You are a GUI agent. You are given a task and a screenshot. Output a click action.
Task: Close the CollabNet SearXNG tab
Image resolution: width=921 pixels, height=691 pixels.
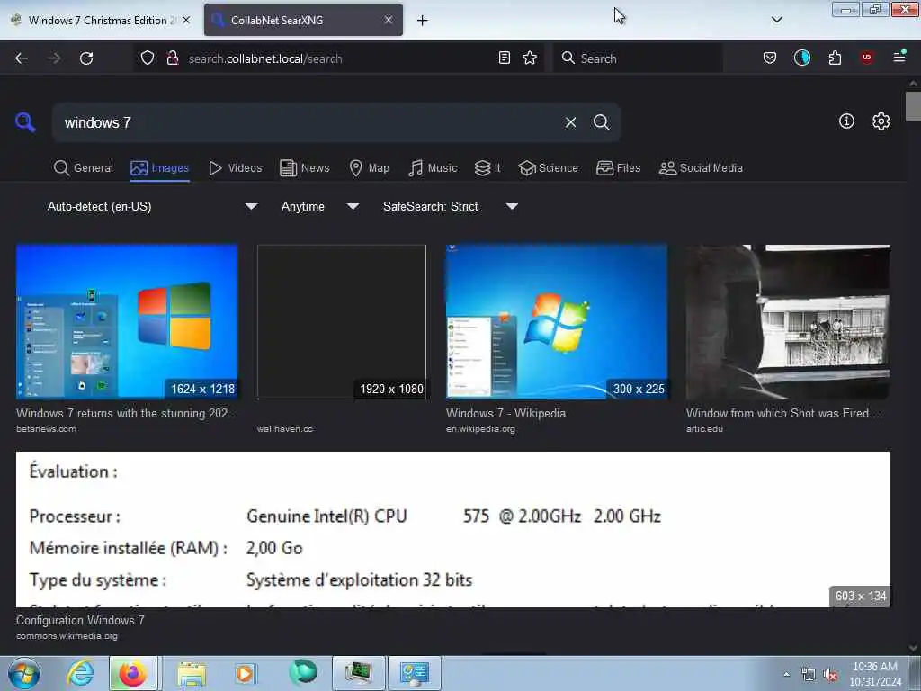pos(389,20)
